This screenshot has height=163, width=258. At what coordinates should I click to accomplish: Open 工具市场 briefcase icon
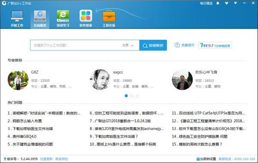coord(109,16)
